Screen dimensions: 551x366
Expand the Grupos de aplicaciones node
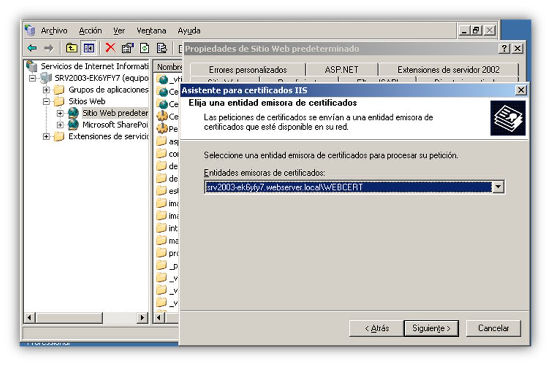pyautogui.click(x=46, y=90)
